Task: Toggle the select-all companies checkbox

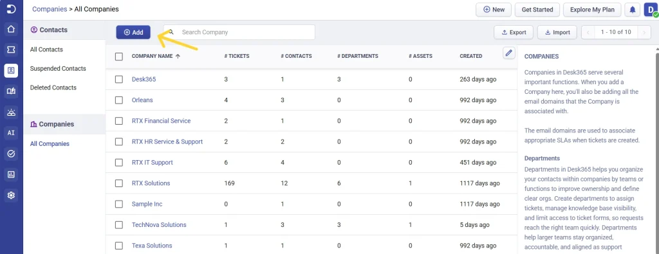Action: (x=119, y=56)
